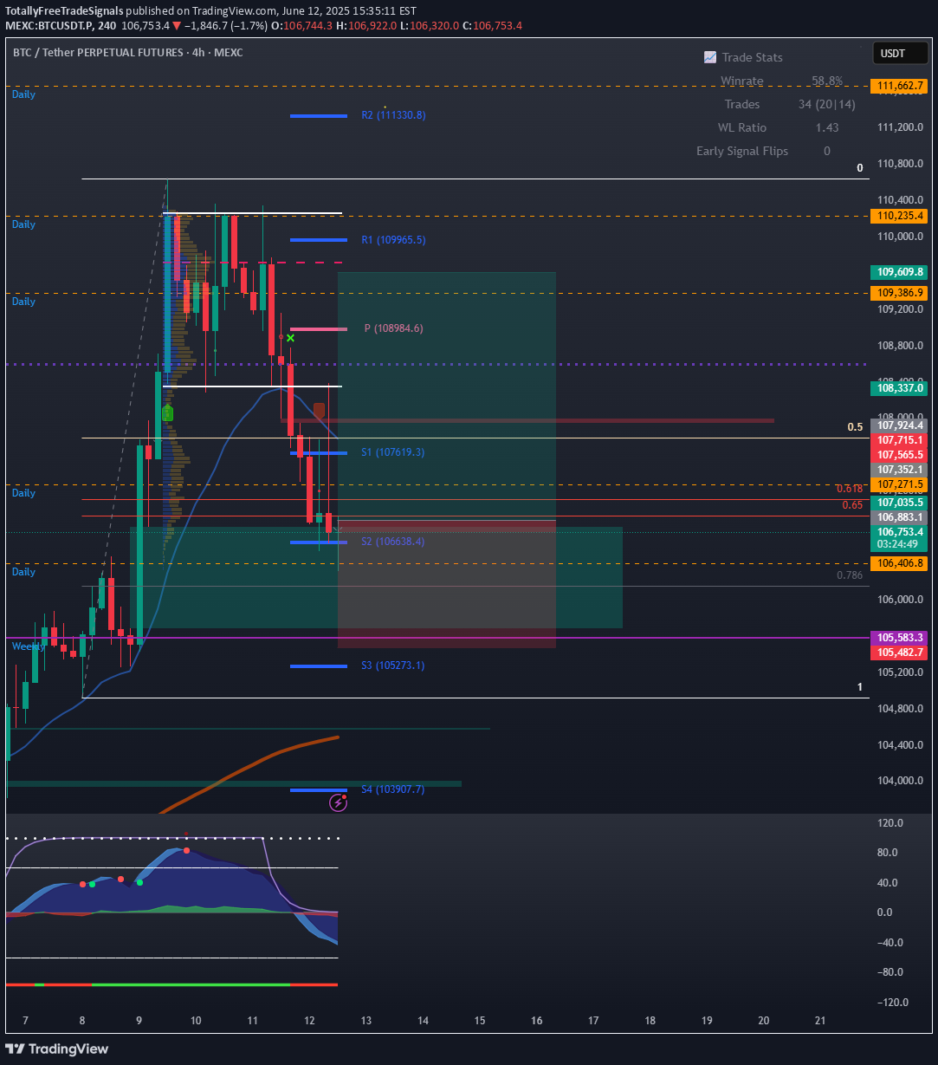Click the purple lightning bolt icon

coord(339,803)
